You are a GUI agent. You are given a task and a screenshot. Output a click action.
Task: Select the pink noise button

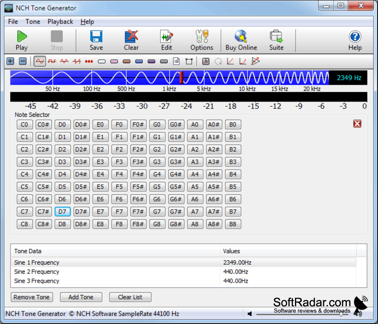[114, 62]
